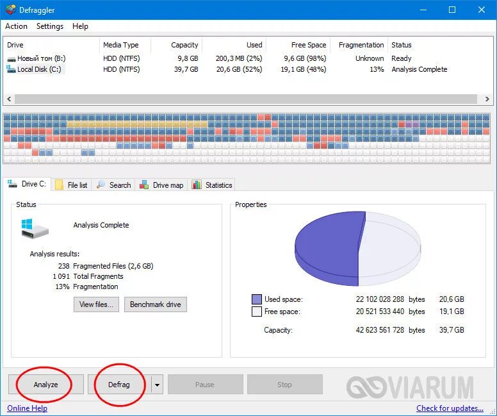The image size is (497, 416).
Task: Switch to the Drive map tab
Action: click(x=161, y=185)
